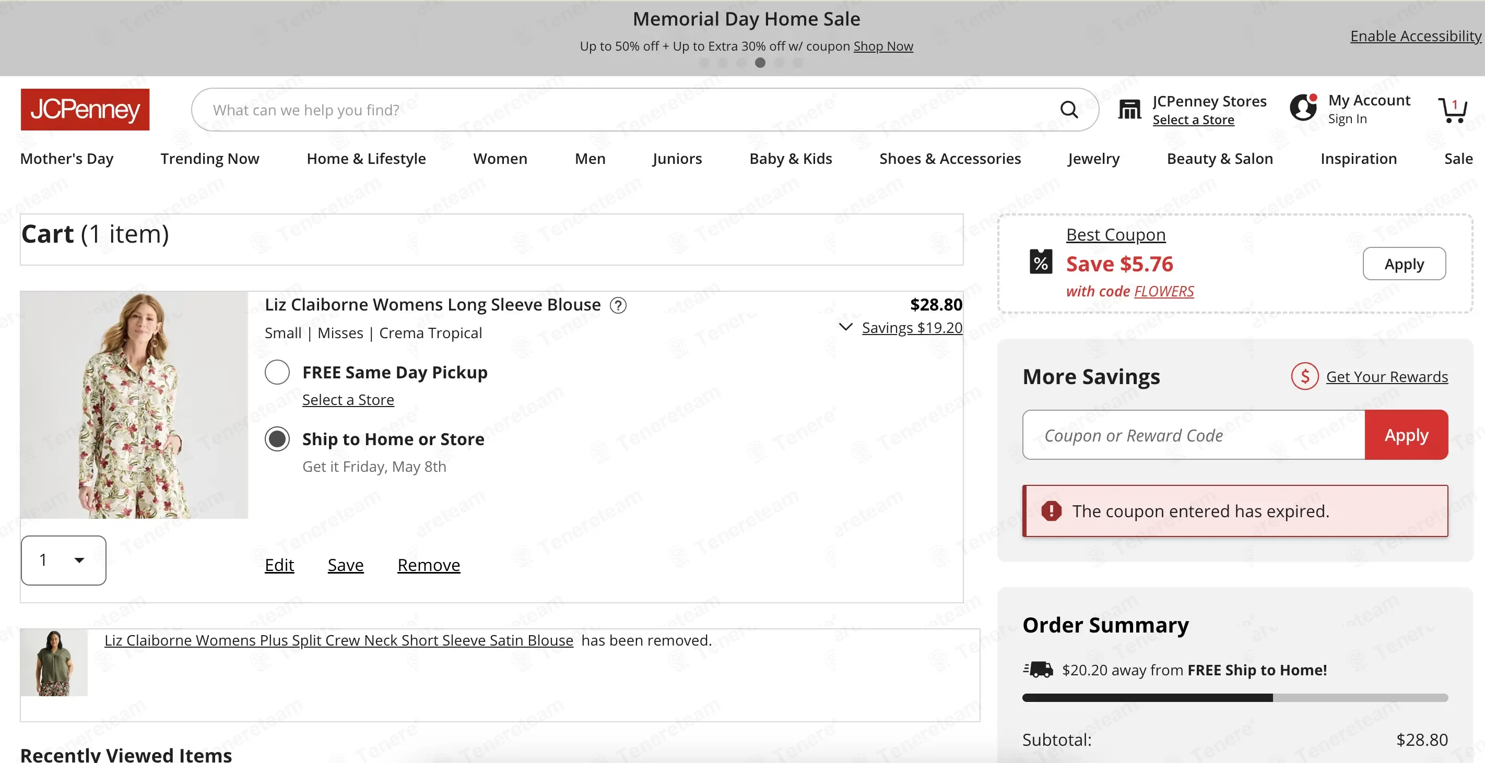This screenshot has width=1485, height=763.
Task: Expand the Savings $19.20 chevron
Action: click(845, 327)
